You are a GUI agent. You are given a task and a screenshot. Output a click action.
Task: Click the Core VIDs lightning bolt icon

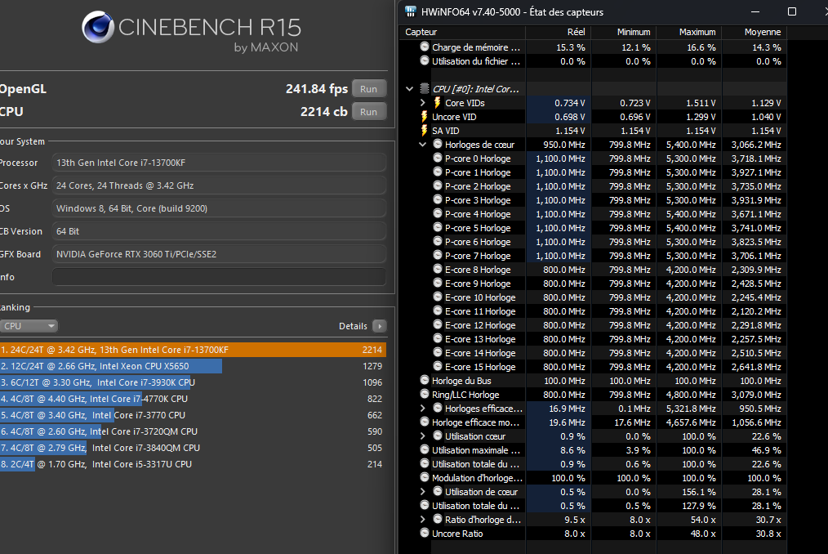[437, 103]
